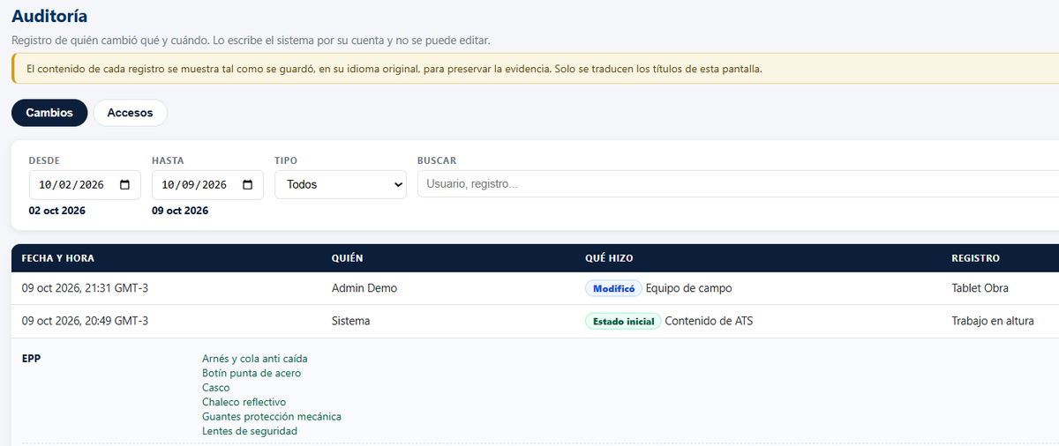The width and height of the screenshot is (1059, 446).
Task: Click Sistema in the Quién column
Action: 350,321
